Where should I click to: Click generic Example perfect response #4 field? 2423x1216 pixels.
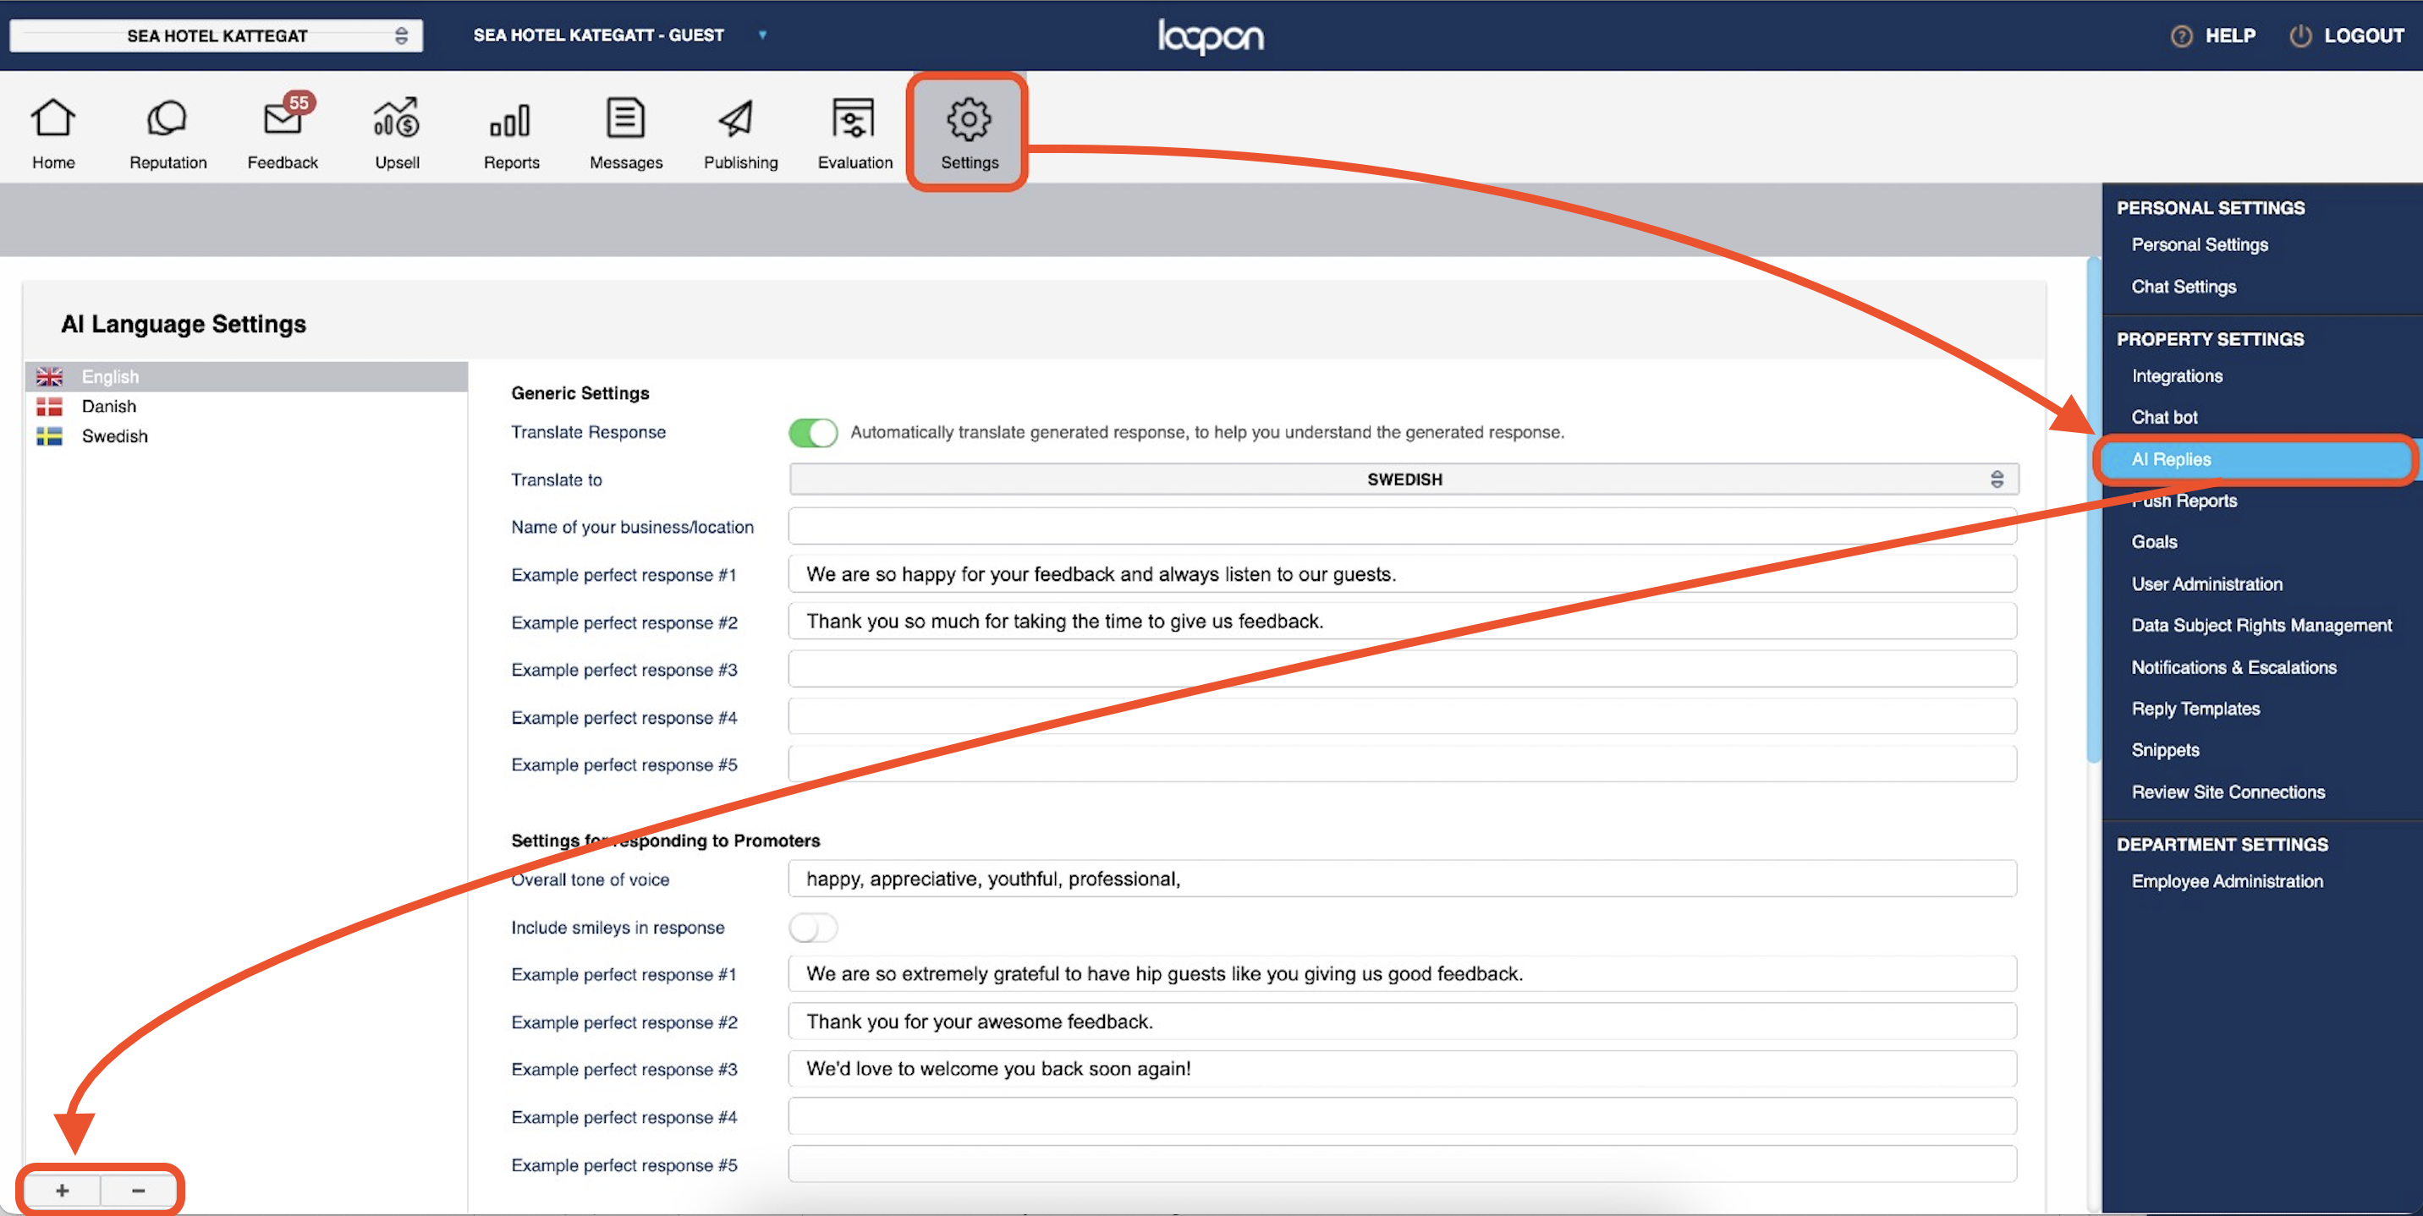(x=1403, y=716)
